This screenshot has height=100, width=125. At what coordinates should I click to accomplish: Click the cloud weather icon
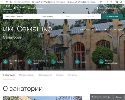click(105, 30)
